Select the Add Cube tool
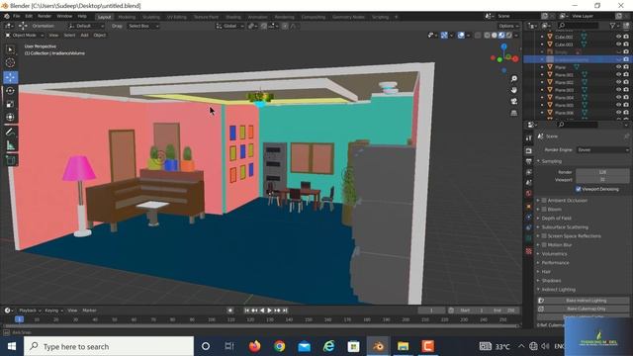Viewport: 633px width, 356px height. pyautogui.click(x=11, y=160)
